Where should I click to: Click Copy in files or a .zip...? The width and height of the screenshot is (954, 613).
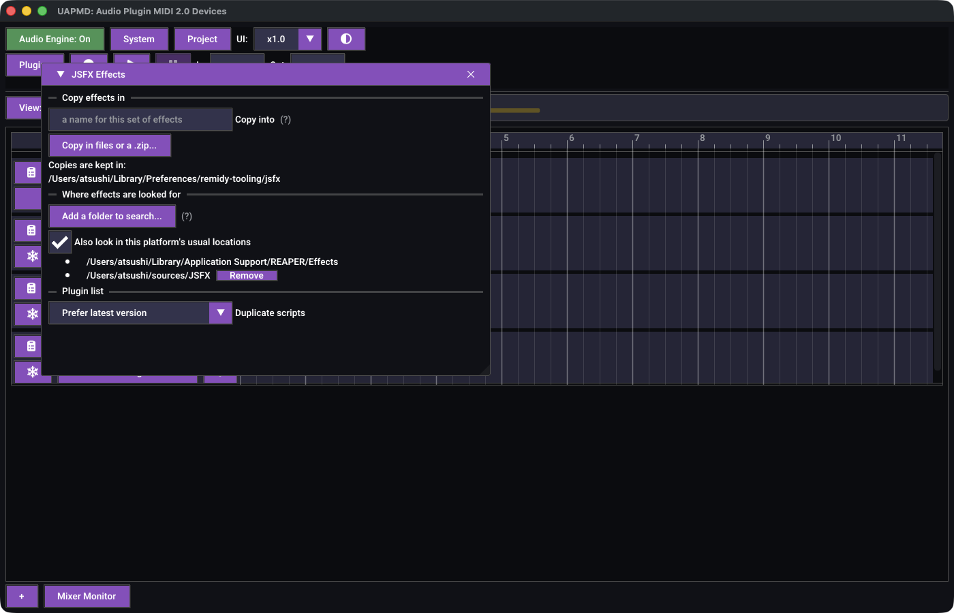pos(110,145)
